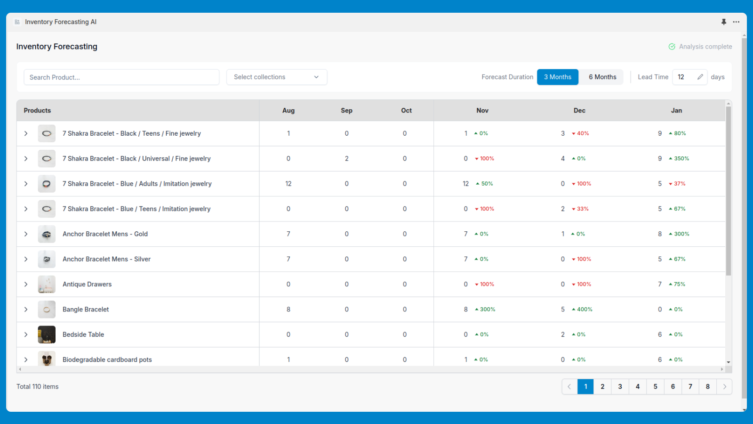Jump to page 8 of the product list
The image size is (753, 424).
[707, 386]
